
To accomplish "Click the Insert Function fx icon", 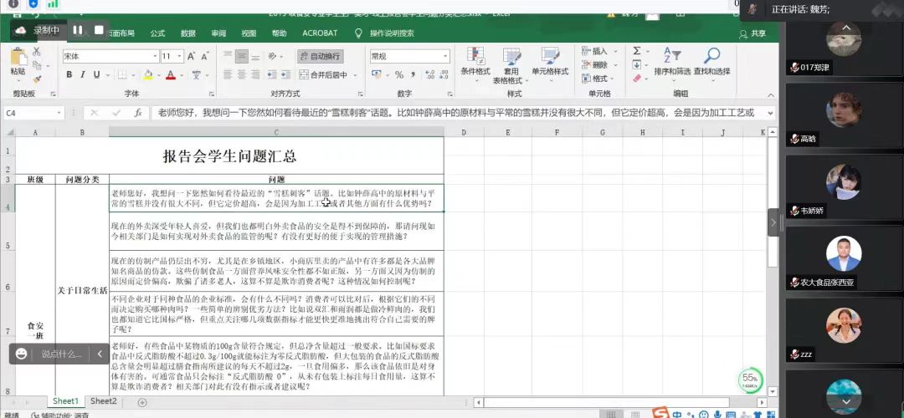I will [137, 113].
